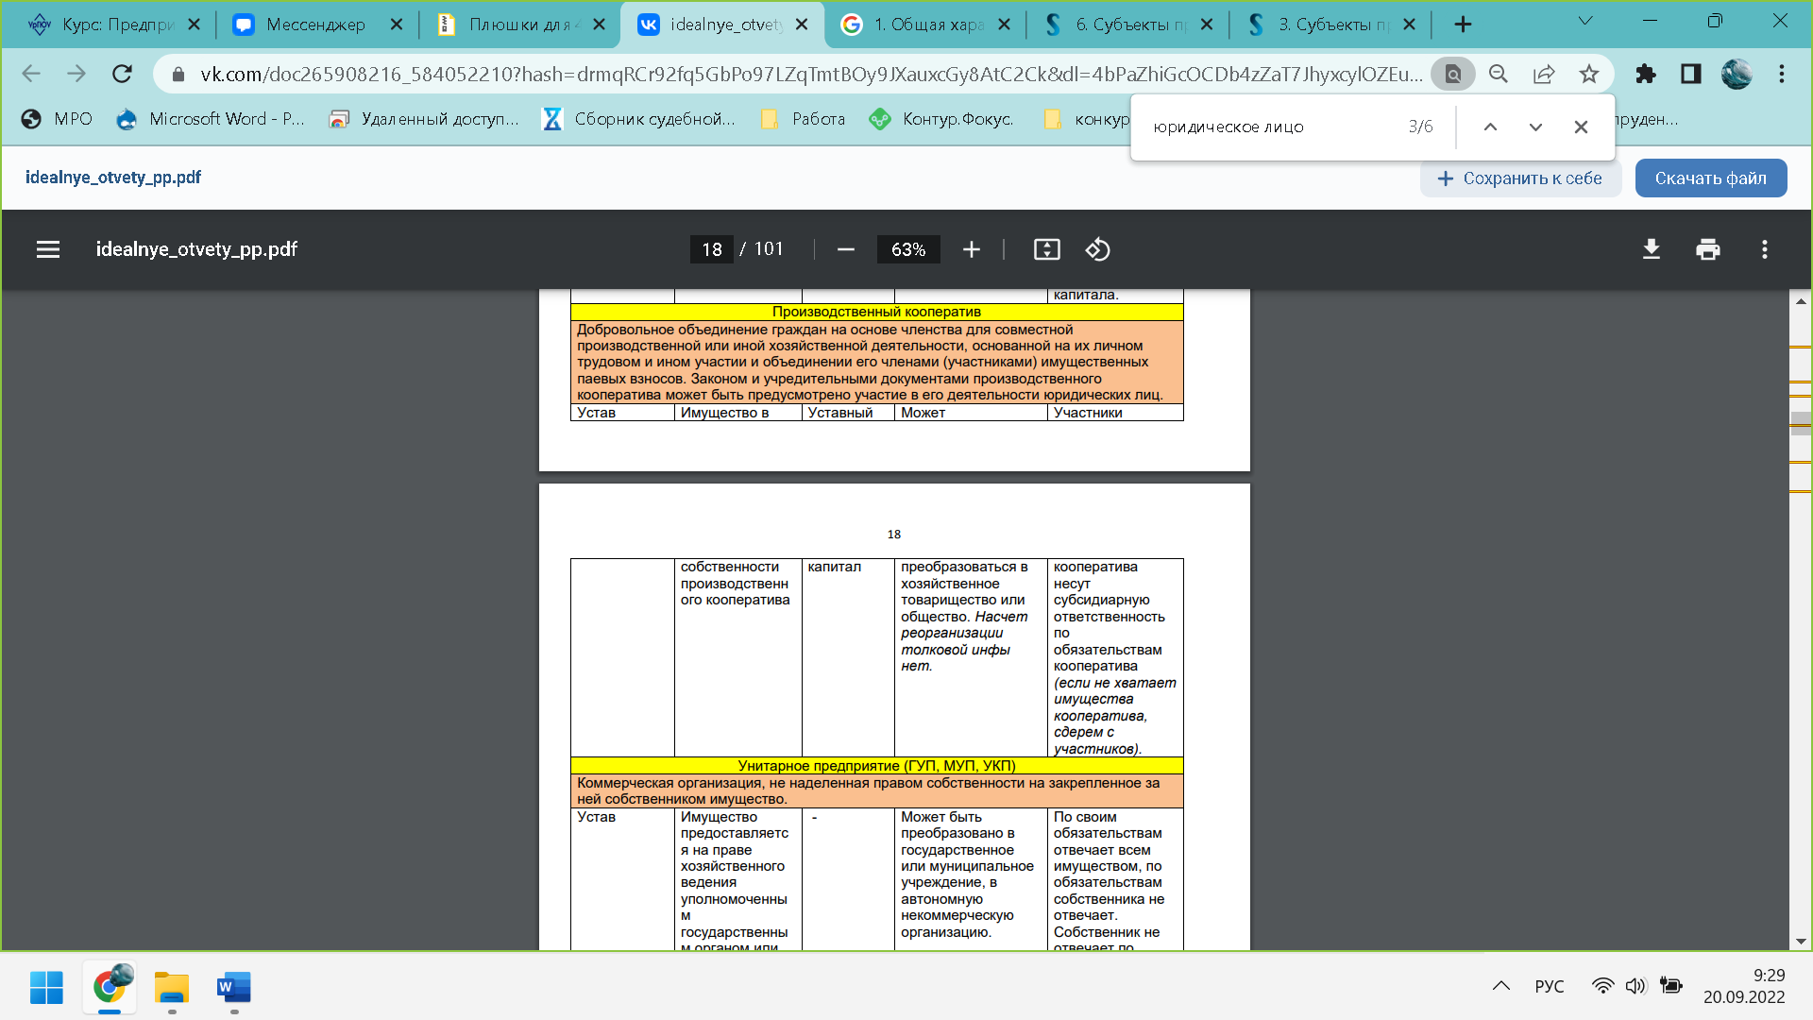This screenshot has width=1813, height=1020.
Task: Open browser zoom magnifier icon
Action: click(1499, 74)
